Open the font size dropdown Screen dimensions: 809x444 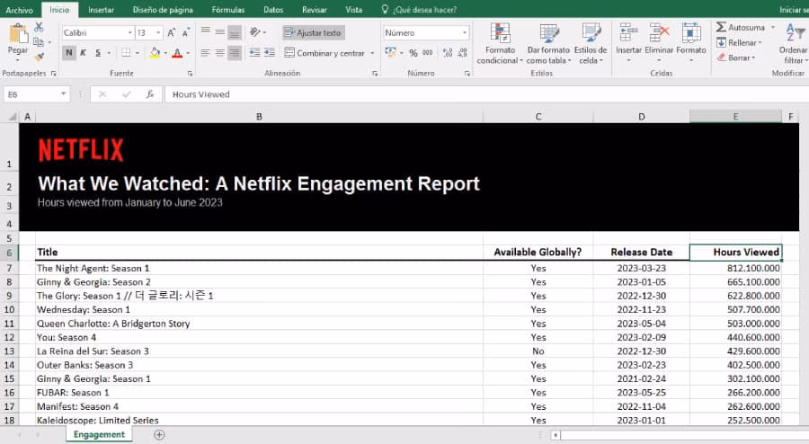pos(158,32)
